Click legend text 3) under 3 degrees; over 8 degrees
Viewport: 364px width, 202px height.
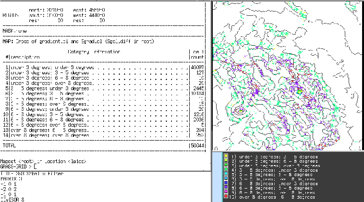click(x=276, y=166)
